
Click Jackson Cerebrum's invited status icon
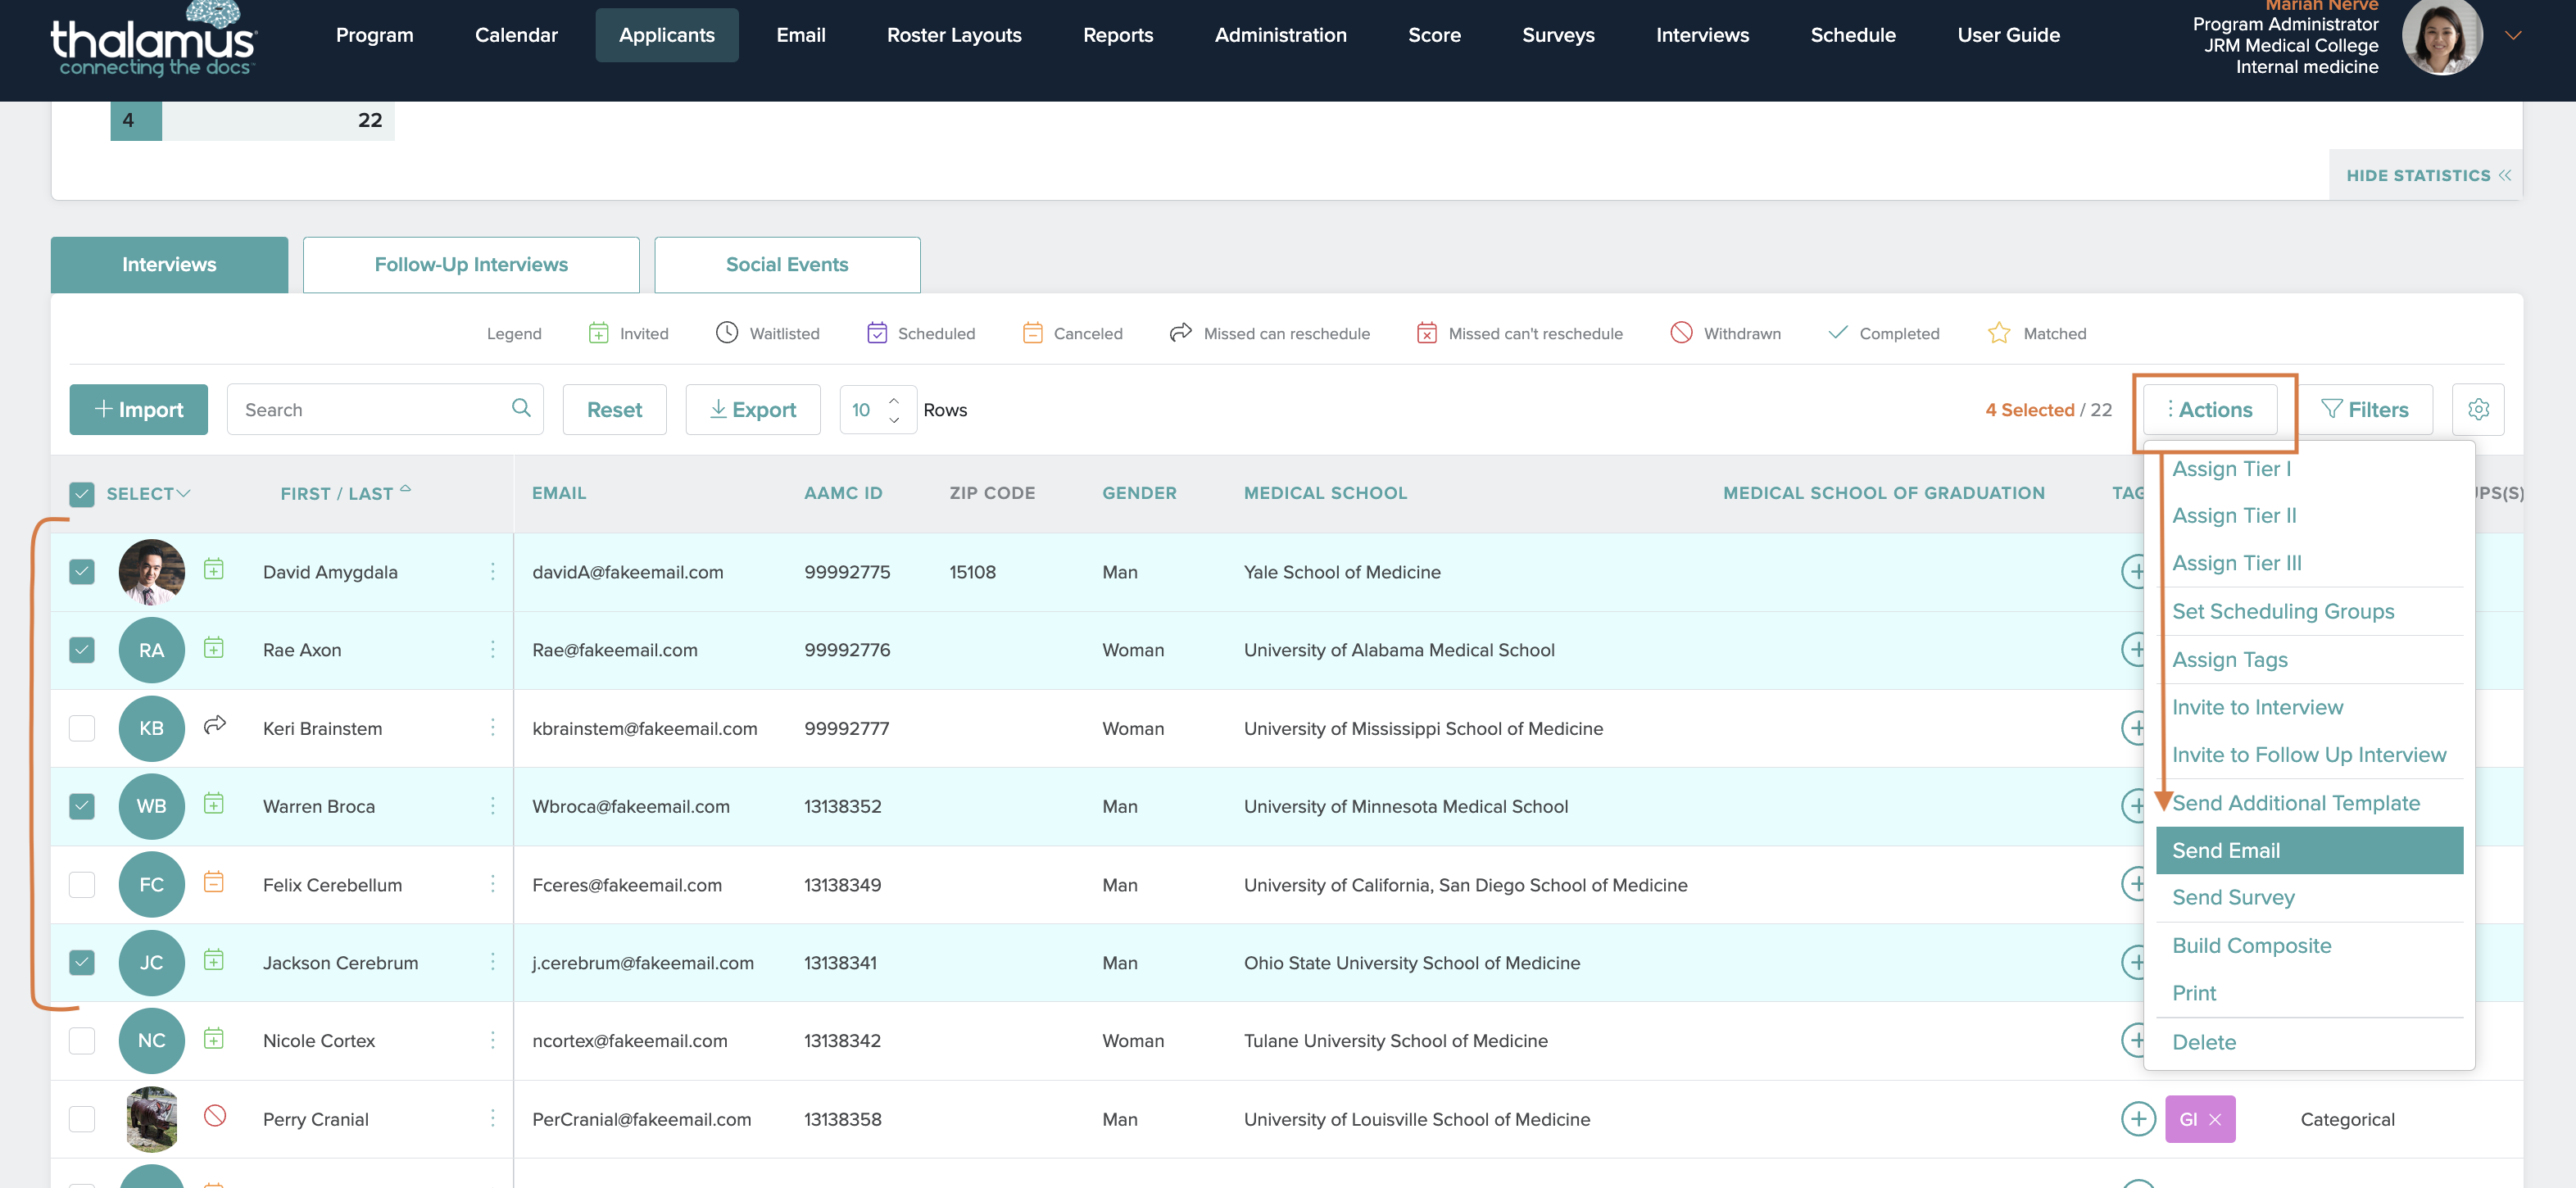click(x=214, y=960)
